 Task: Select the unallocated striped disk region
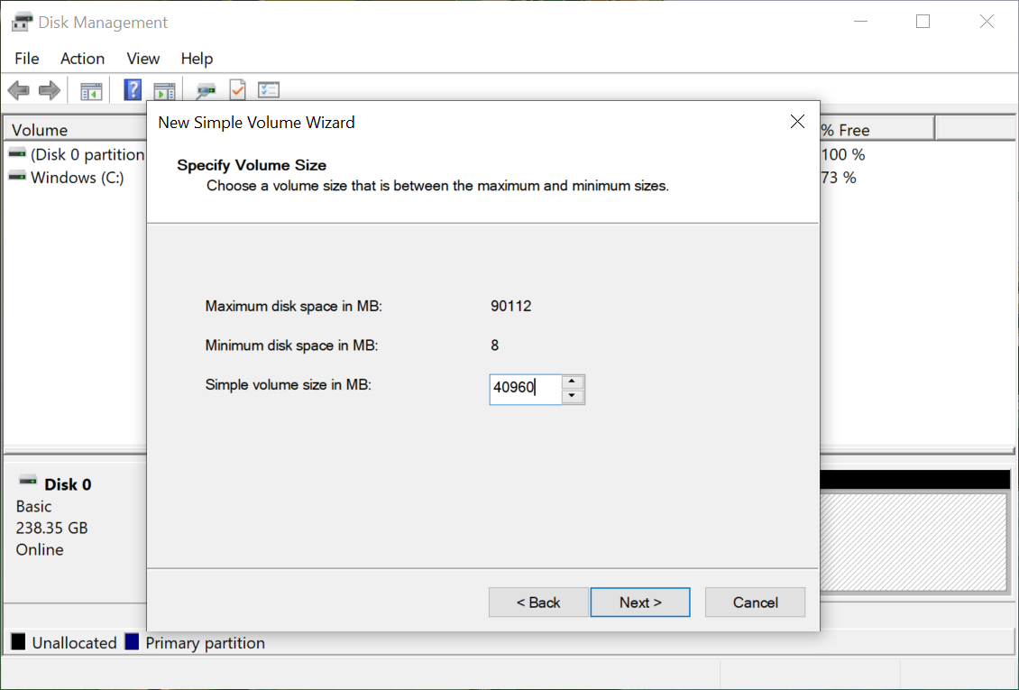click(913, 542)
